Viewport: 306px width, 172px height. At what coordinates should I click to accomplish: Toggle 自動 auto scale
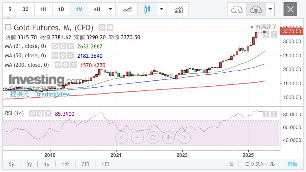(292, 164)
